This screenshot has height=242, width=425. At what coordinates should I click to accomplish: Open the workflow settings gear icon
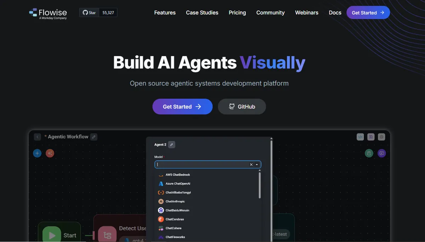tap(381, 137)
